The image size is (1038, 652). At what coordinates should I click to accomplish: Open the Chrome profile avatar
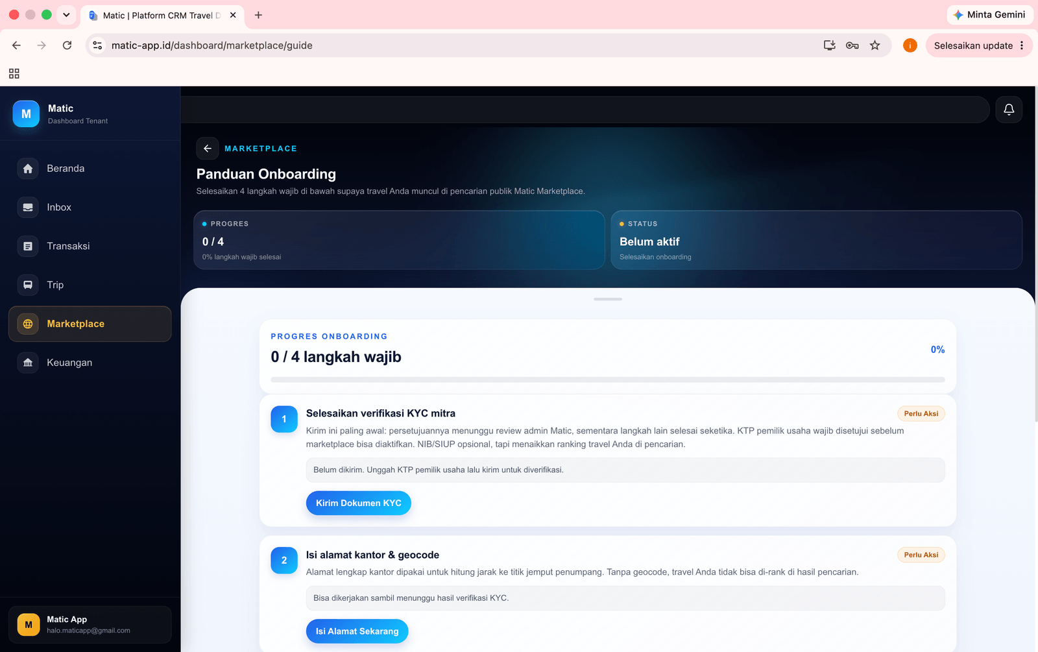point(910,45)
